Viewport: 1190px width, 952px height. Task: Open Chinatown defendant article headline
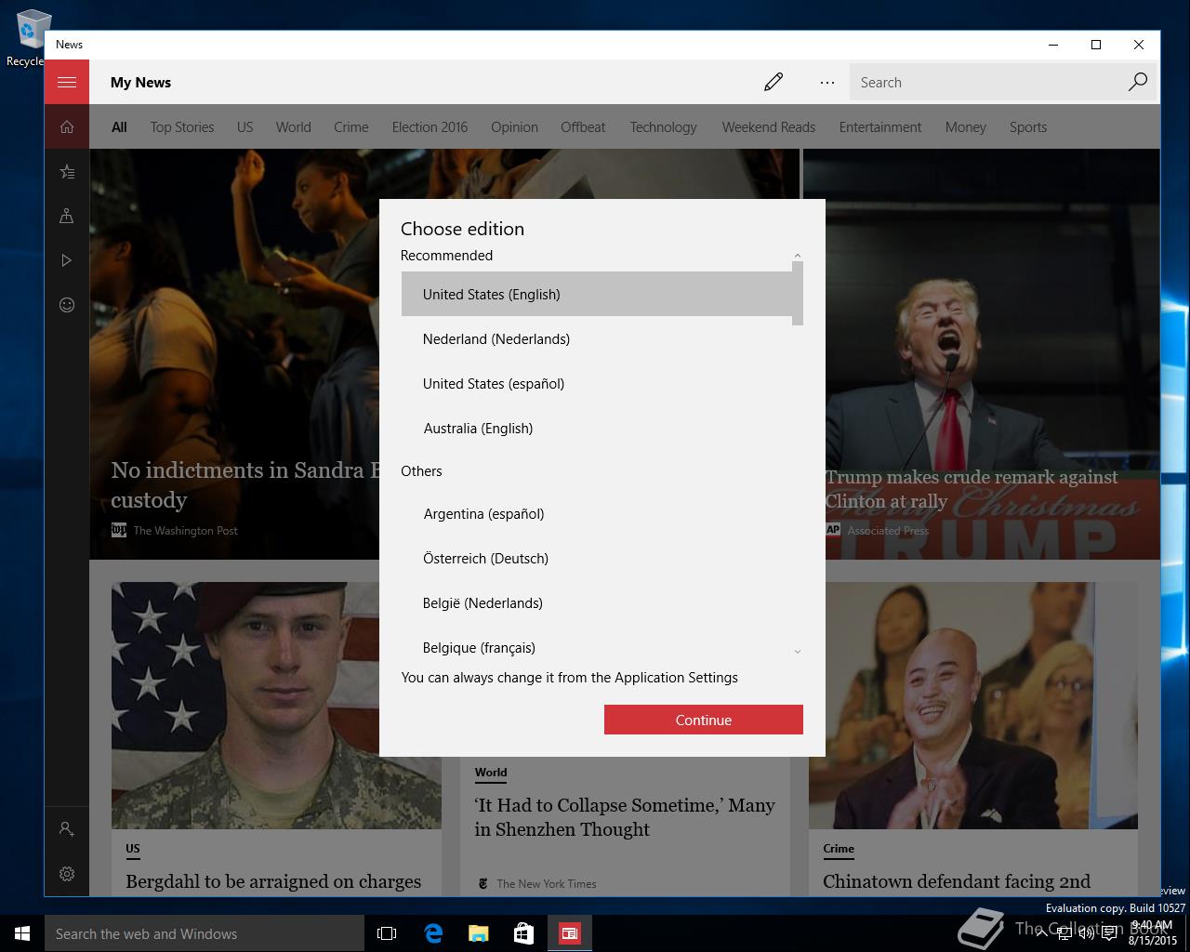click(957, 881)
